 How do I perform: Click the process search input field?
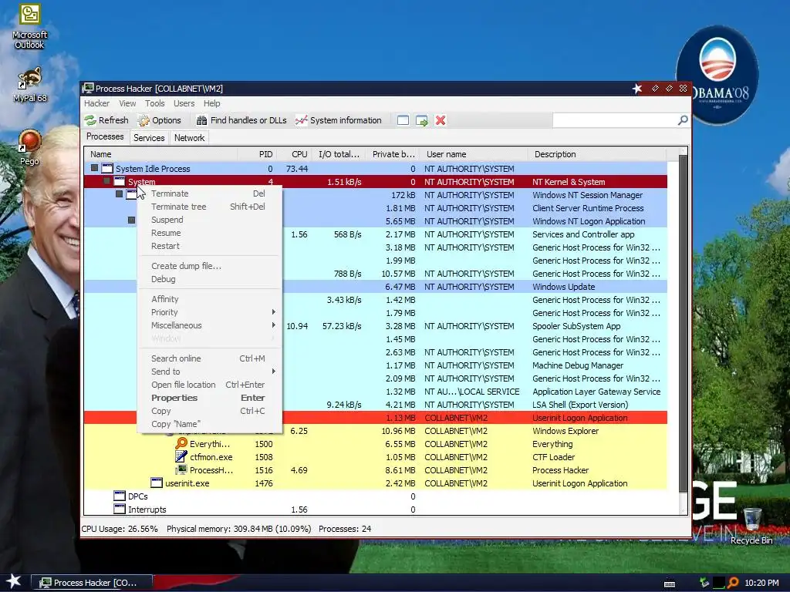tap(615, 120)
